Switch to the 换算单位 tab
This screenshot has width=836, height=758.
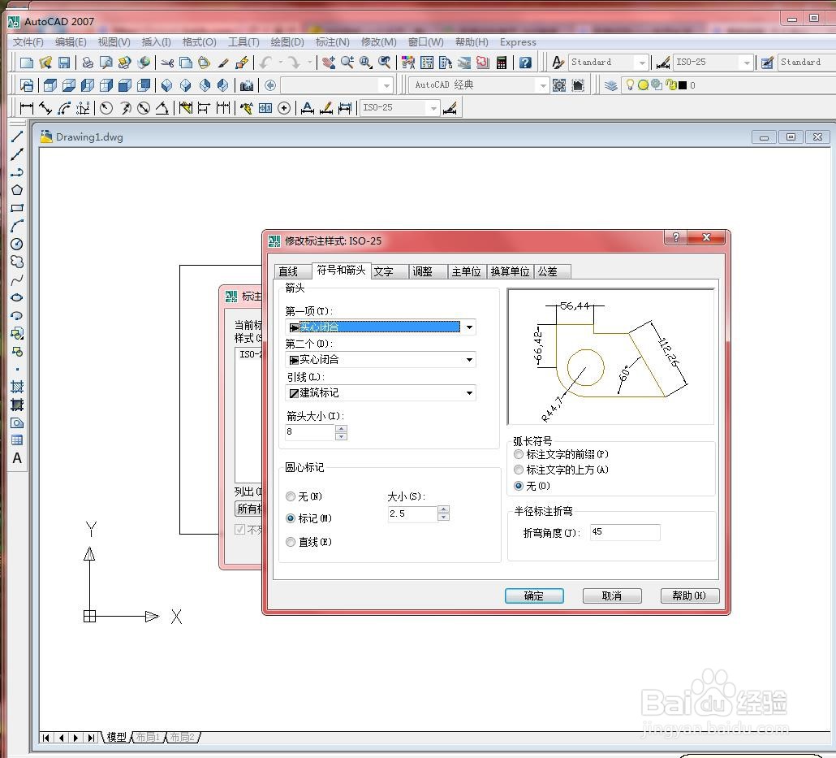click(x=511, y=271)
